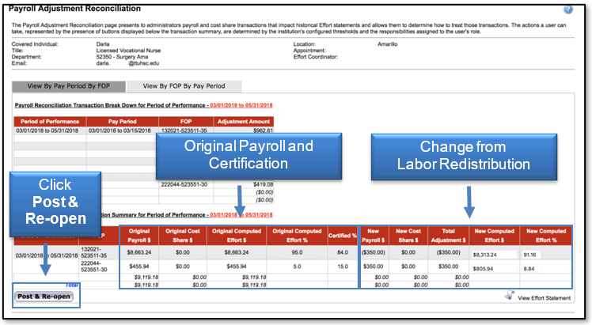Select the 84.0 certified percent cell
This screenshot has height=325, width=592.
343,252
